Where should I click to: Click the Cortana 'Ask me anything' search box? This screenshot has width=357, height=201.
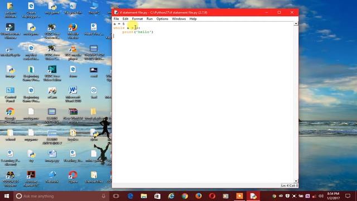[61, 196]
